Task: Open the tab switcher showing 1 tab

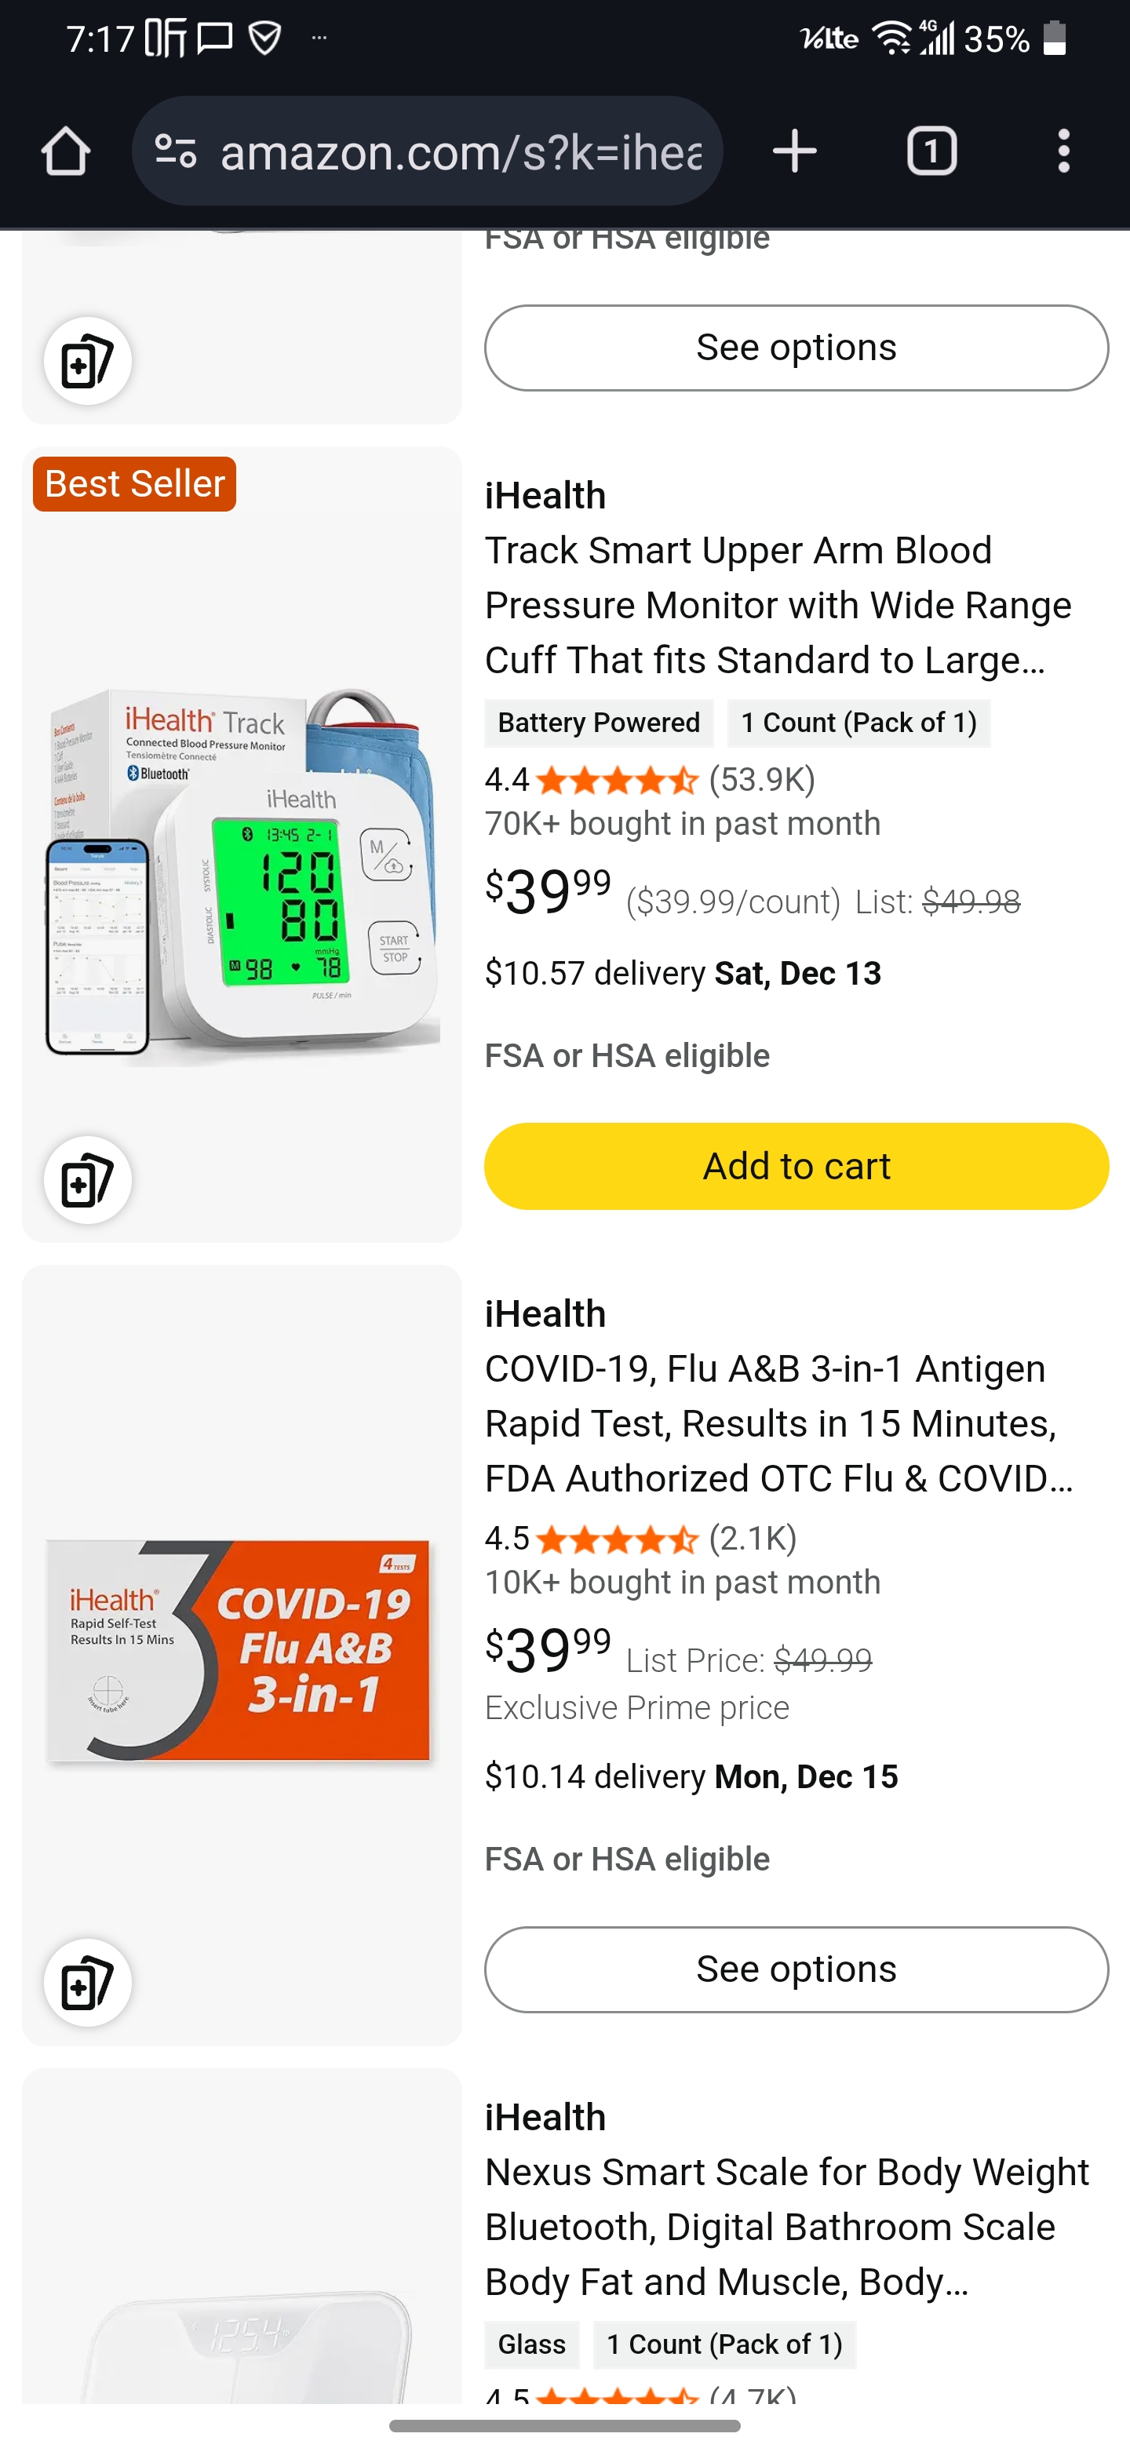Action: coord(931,151)
